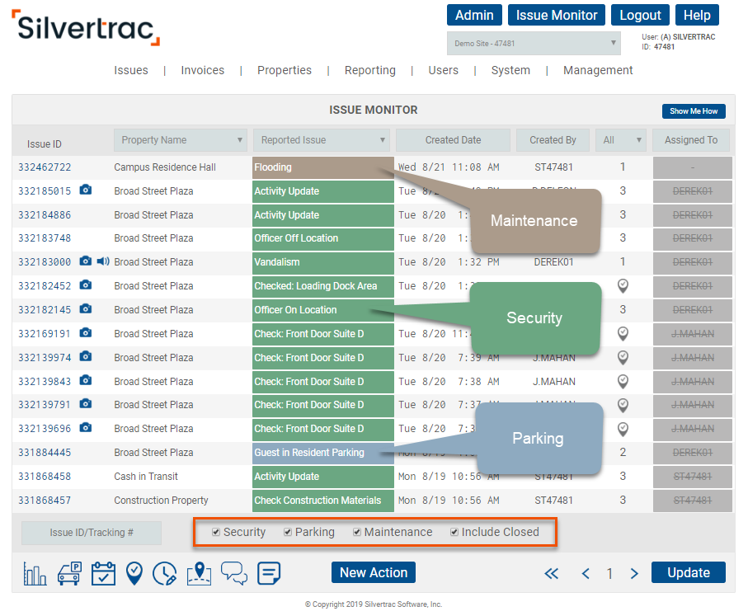This screenshot has width=748, height=616.
Task: Click checkpoint pin icon for issue 332139696
Action: click(623, 429)
